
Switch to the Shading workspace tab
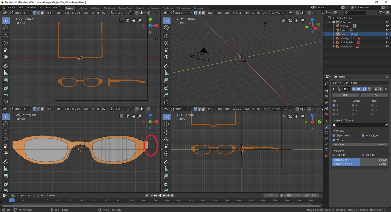[140, 8]
